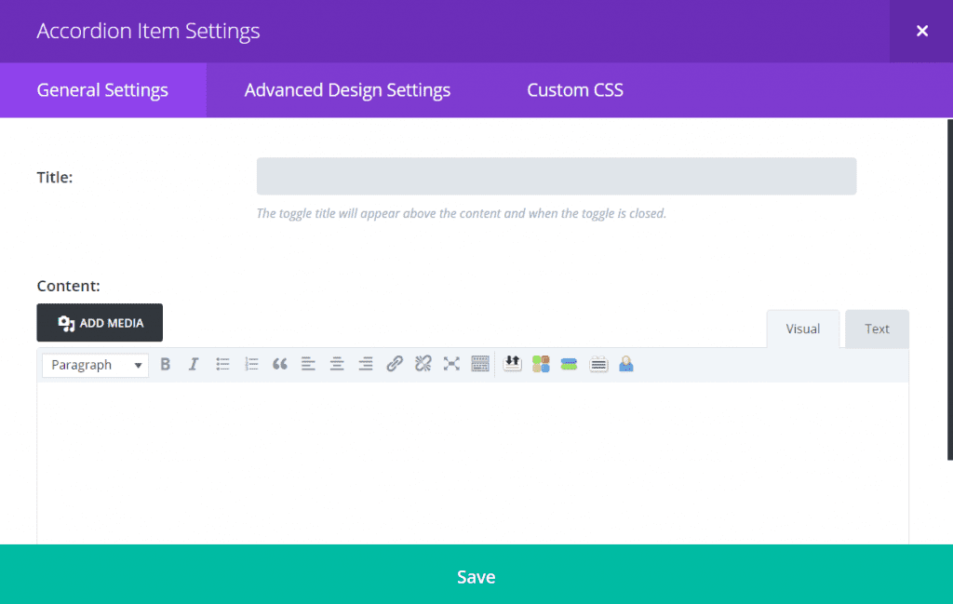Open the Custom CSS tab
This screenshot has height=604, width=953.
[x=574, y=89]
